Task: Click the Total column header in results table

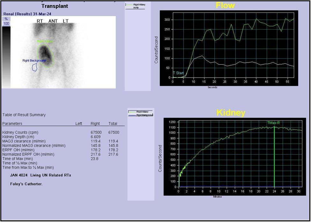Action: (x=113, y=124)
